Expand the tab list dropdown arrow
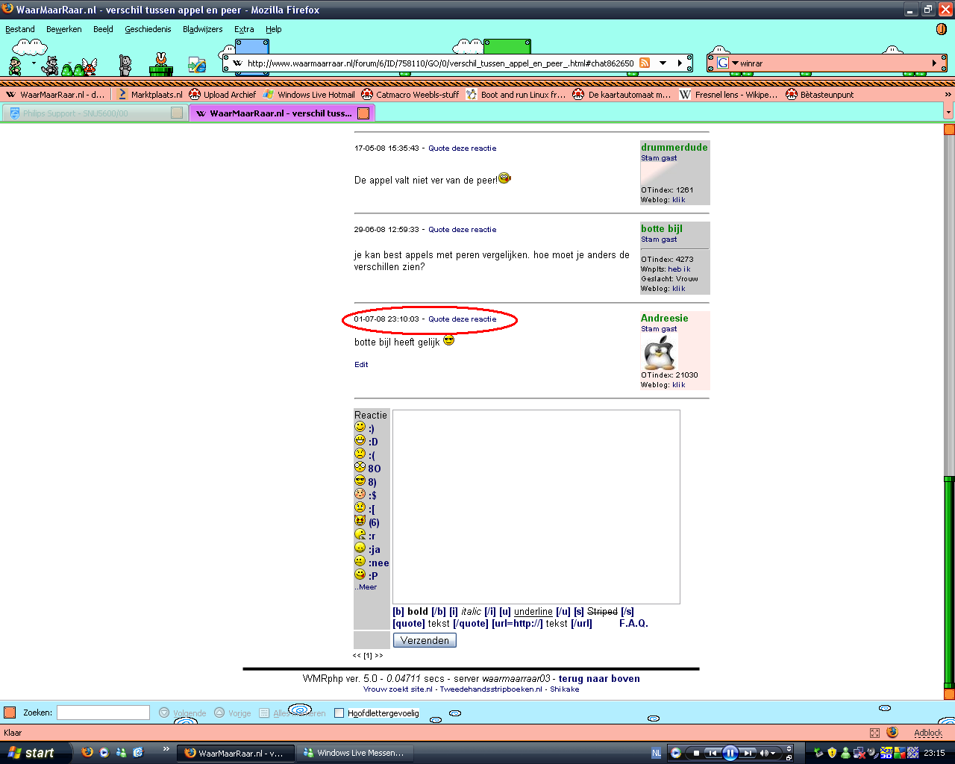Image resolution: width=955 pixels, height=764 pixels. point(948,113)
